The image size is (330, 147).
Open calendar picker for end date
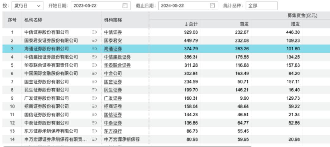tap(212, 6)
